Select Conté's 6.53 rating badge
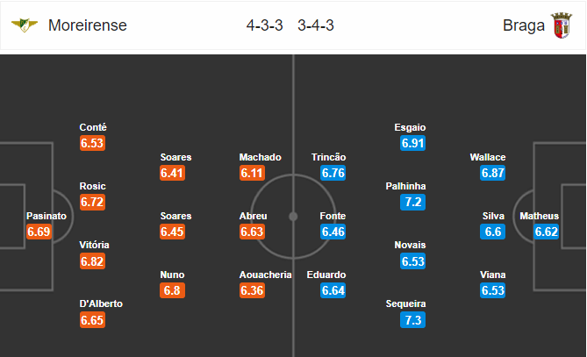Screen dimensions: 587x357 point(92,143)
